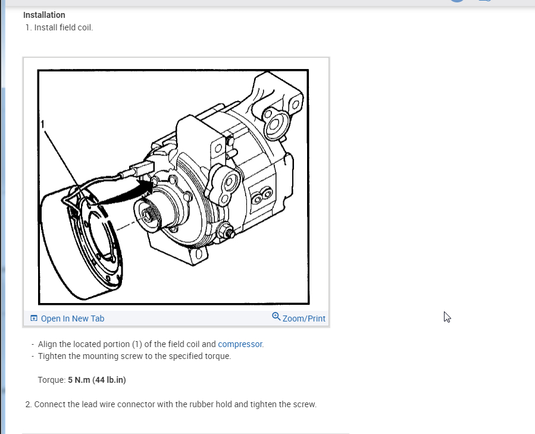Follow the compressor hyperlink
Image resolution: width=535 pixels, height=434 pixels.
(x=240, y=344)
